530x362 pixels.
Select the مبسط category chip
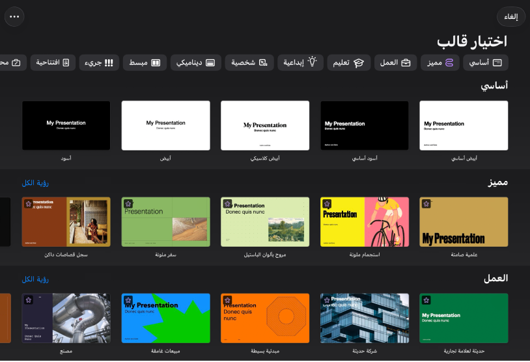point(145,63)
